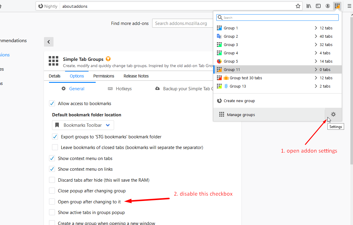Screen dimensions: 353x225
Task: Expand Group 4 chevron arrow
Action: click(316, 53)
